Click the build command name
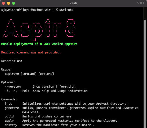The image size is (147, 128). [9, 116]
